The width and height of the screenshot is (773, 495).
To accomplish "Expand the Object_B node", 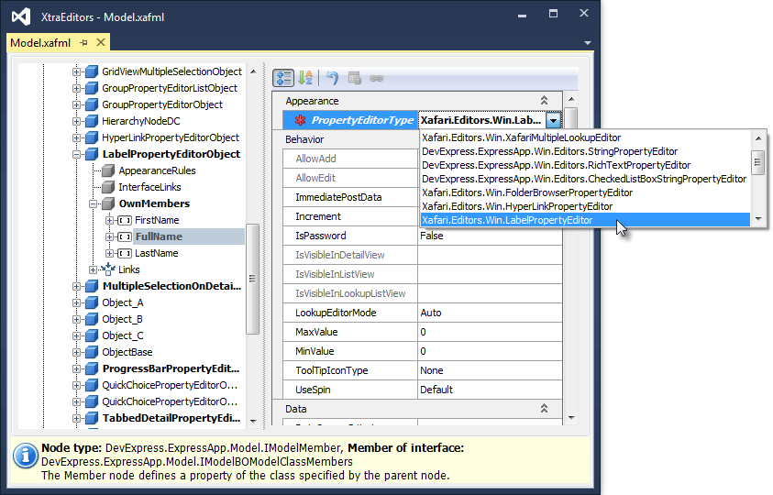I will tap(76, 320).
